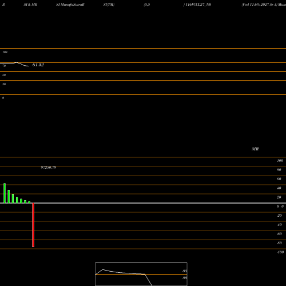Click the 60 label on MR axis

coord(279,179)
